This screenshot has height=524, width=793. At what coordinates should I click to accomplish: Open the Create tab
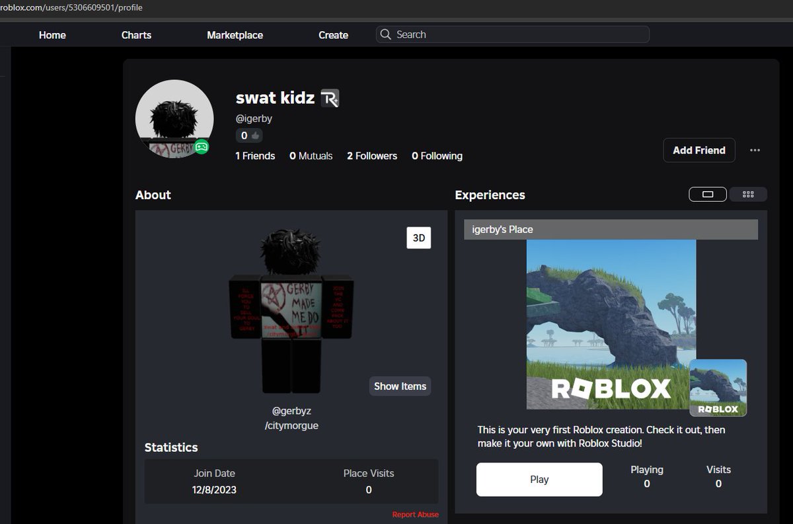(x=333, y=35)
